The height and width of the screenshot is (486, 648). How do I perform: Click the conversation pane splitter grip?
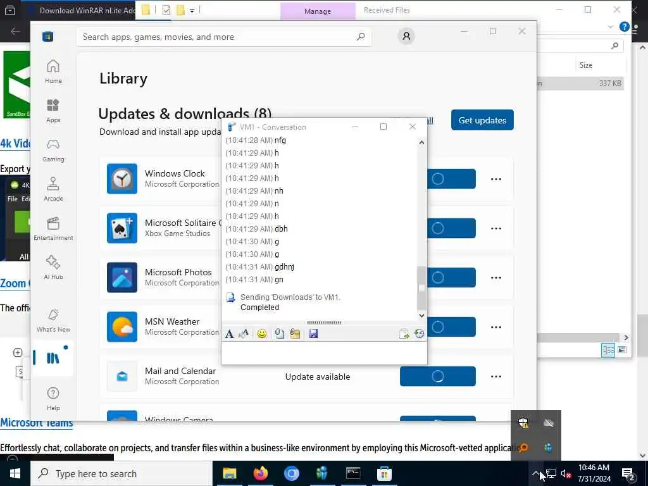click(x=324, y=322)
